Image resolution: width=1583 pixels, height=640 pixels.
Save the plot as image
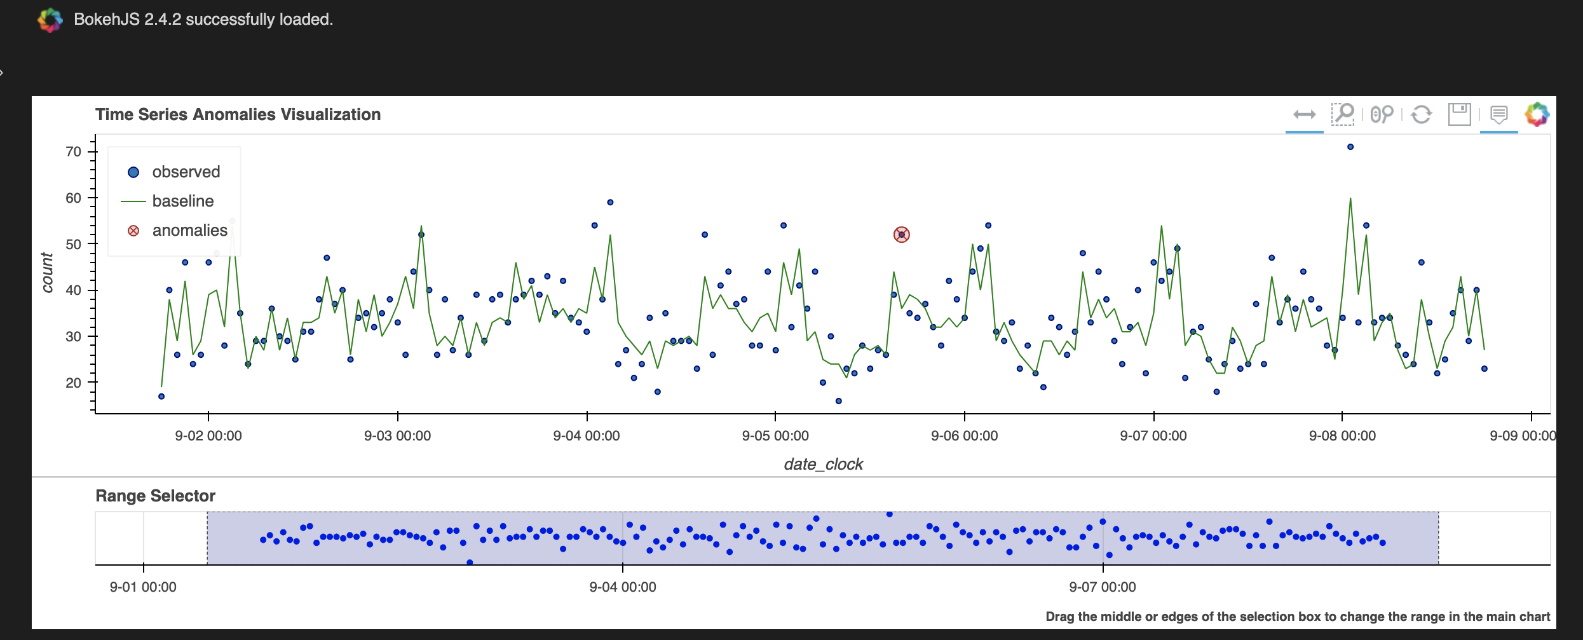(x=1460, y=114)
